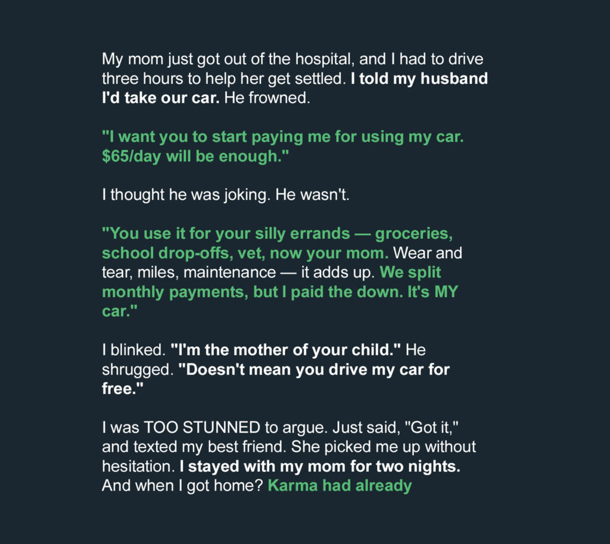The width and height of the screenshot is (610, 544).
Task: Click the line "I thought he was joking."
Action: point(186,195)
